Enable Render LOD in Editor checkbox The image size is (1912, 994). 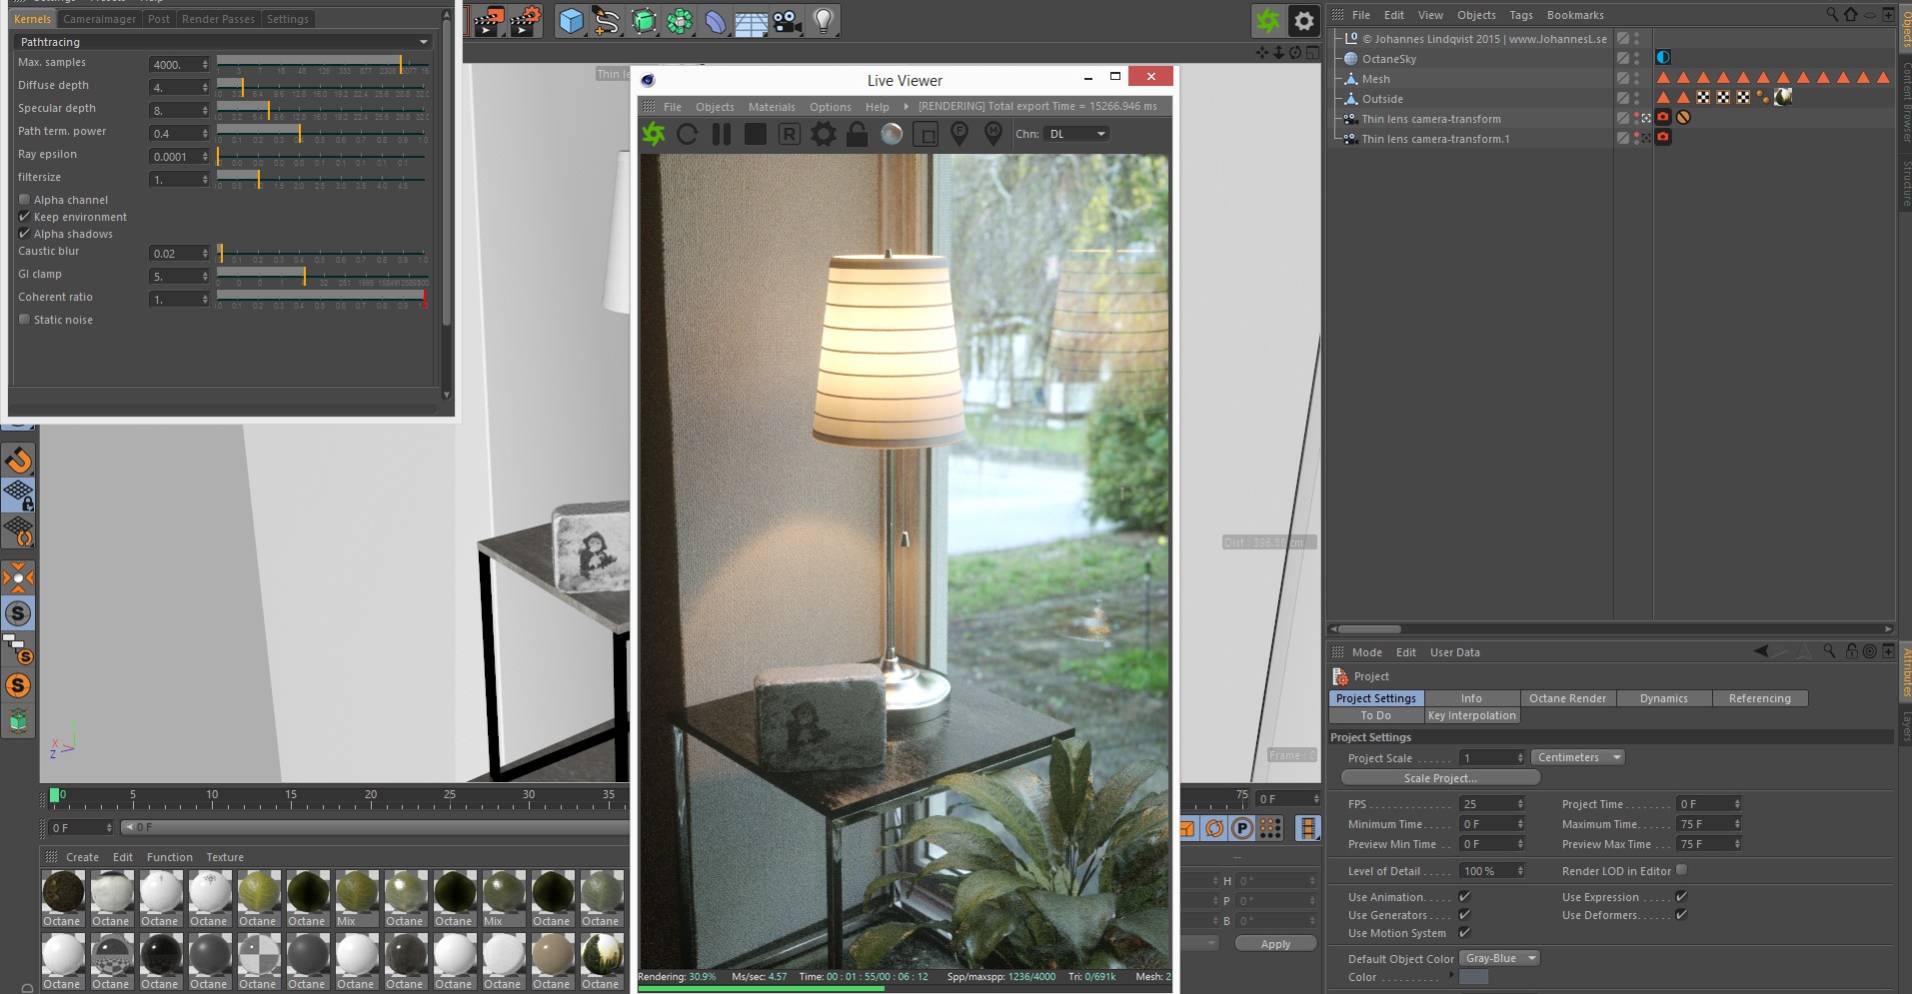pyautogui.click(x=1681, y=871)
